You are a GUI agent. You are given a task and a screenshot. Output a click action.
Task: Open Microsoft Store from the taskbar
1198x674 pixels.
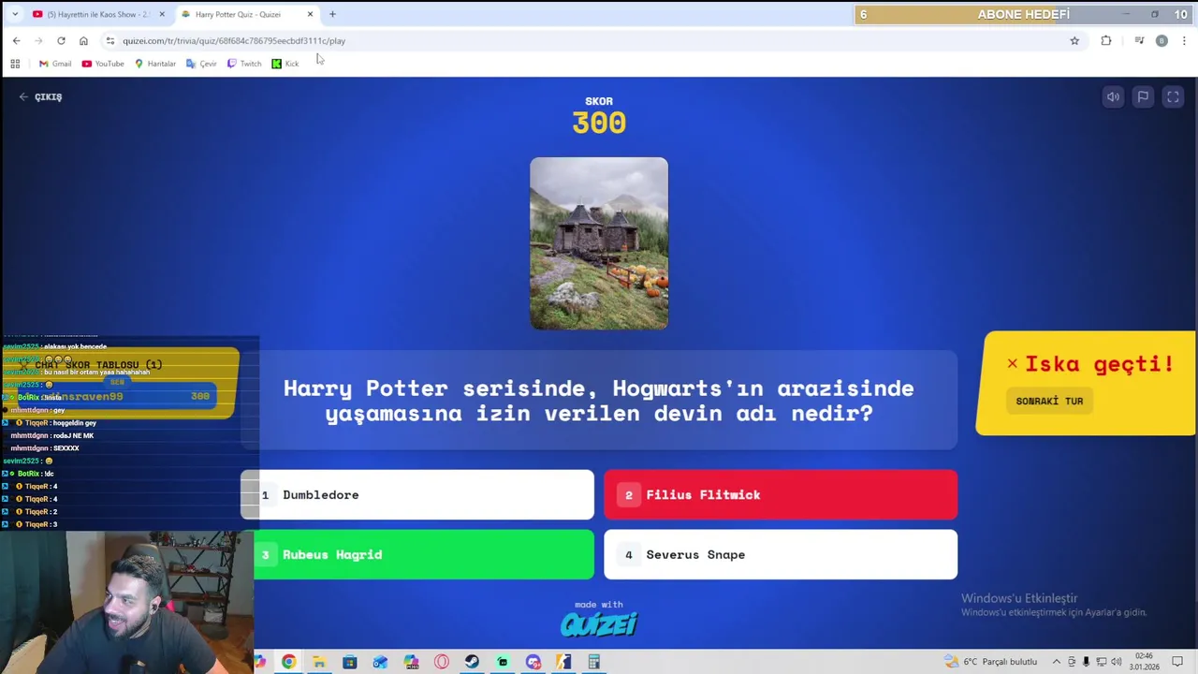tap(349, 662)
